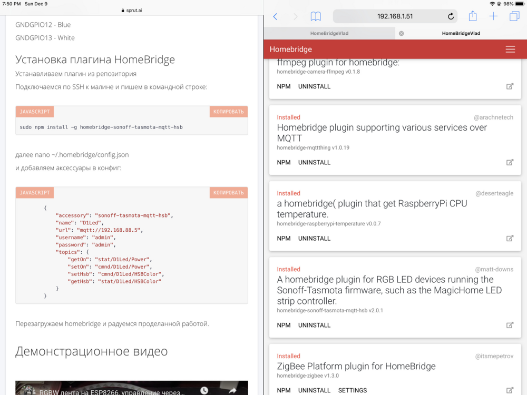Viewport: 527px width, 395px height.
Task: Open external link for mqttthing plugin
Action: pyautogui.click(x=510, y=162)
